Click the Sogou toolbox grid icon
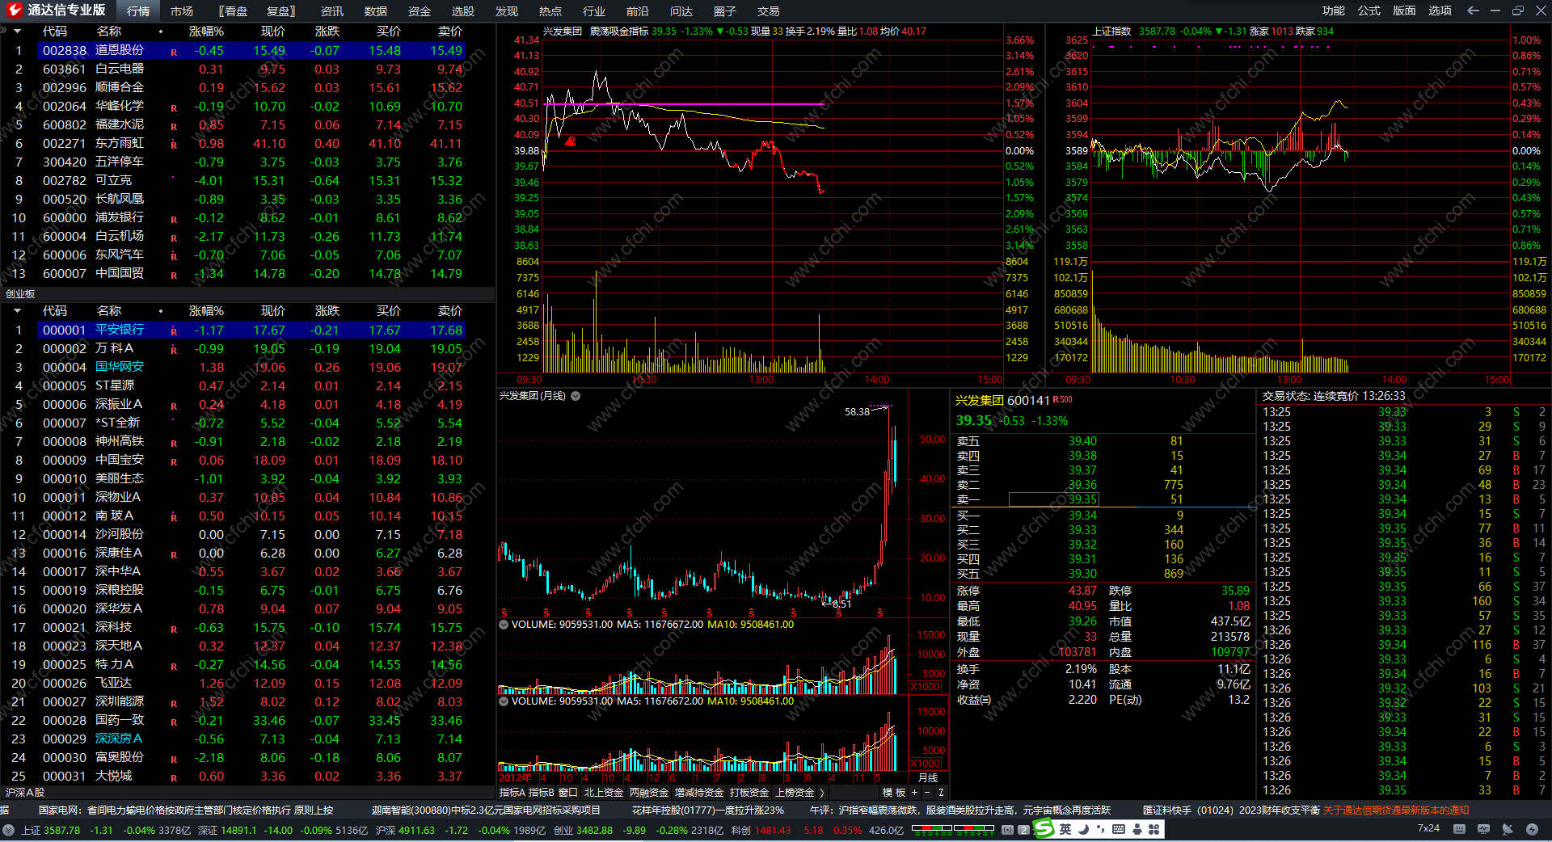This screenshot has height=842, width=1552. [1154, 829]
